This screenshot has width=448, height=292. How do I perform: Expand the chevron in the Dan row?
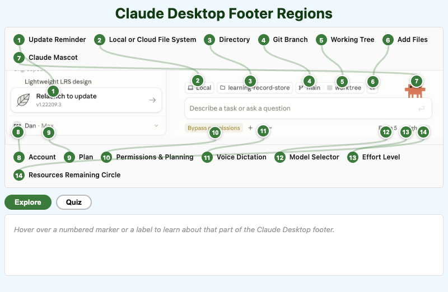[x=156, y=126]
